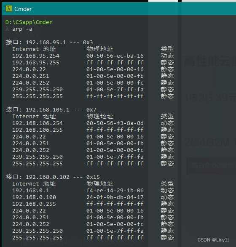
Task: Select IP address 192.168.95.254
Action: 36,56
